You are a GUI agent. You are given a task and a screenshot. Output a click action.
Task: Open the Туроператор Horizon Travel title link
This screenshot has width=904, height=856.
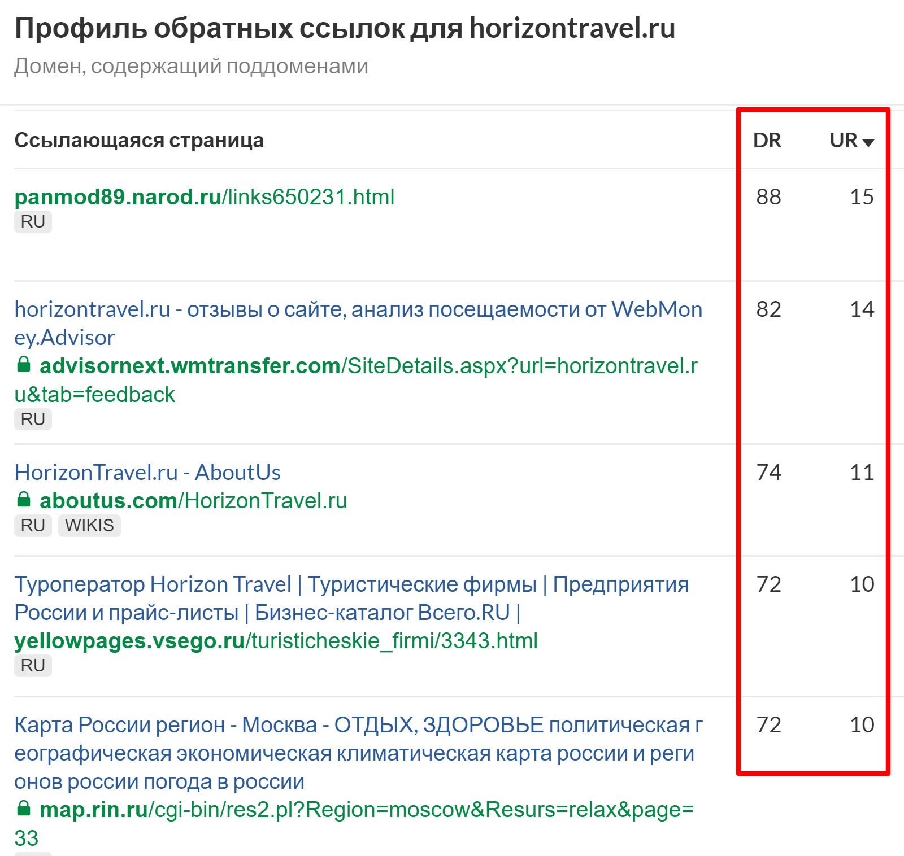click(351, 598)
